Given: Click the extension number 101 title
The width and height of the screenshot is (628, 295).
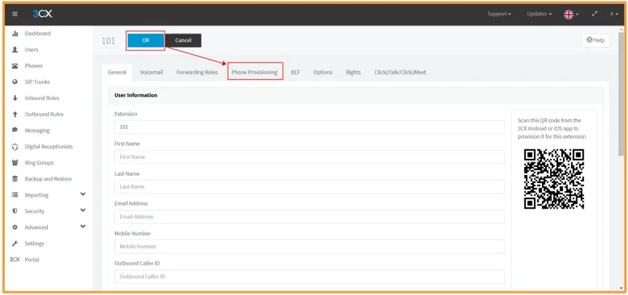Looking at the screenshot, I should coord(109,41).
